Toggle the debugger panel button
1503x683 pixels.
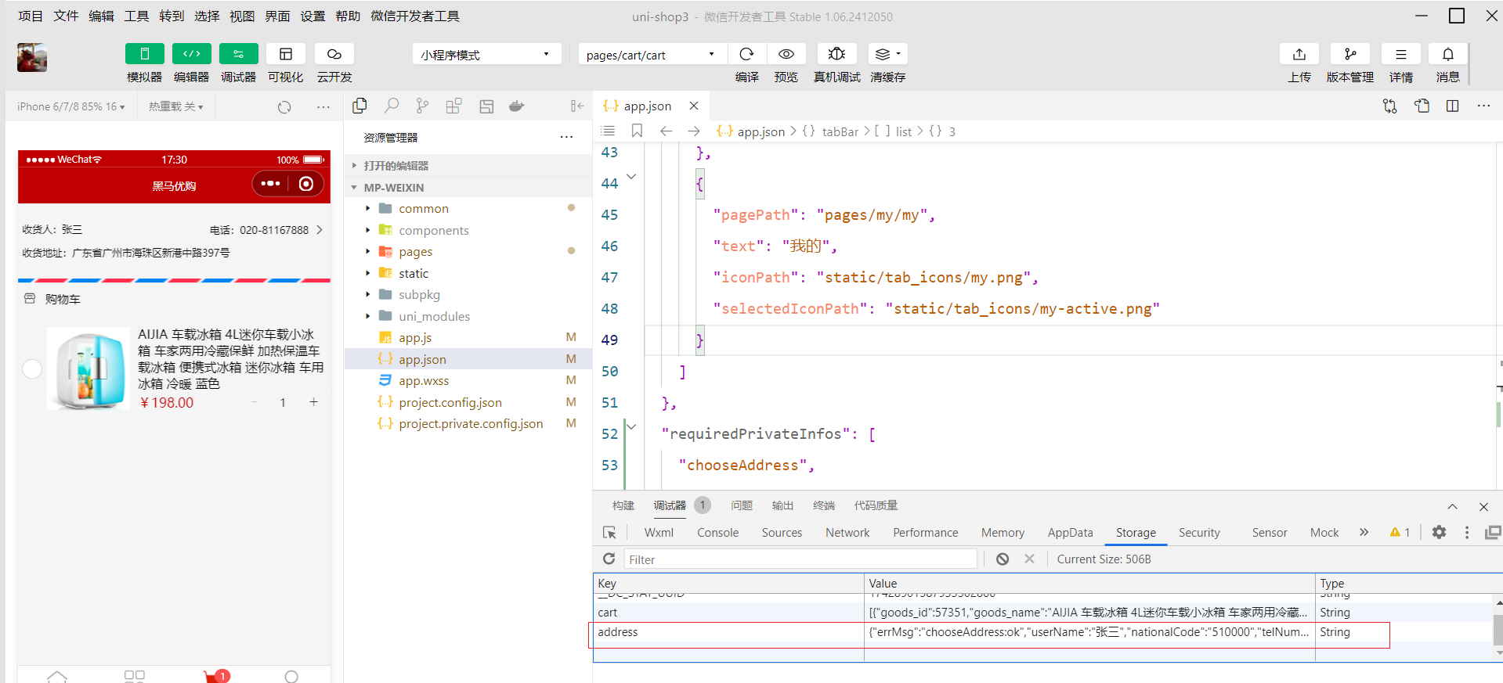click(238, 54)
